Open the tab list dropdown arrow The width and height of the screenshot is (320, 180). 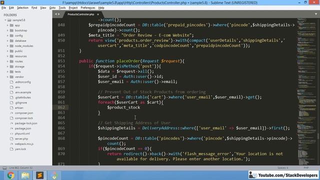[316, 14]
